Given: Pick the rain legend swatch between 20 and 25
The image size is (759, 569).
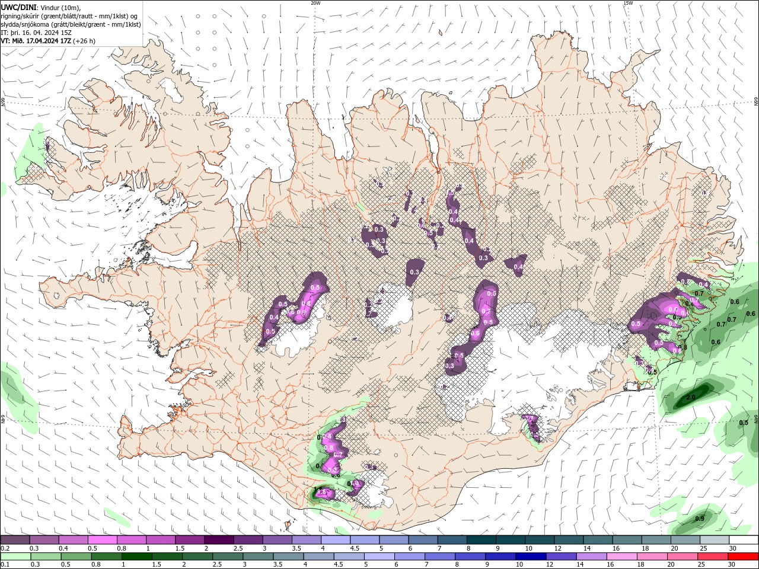Looking at the screenshot, I should pos(683,557).
